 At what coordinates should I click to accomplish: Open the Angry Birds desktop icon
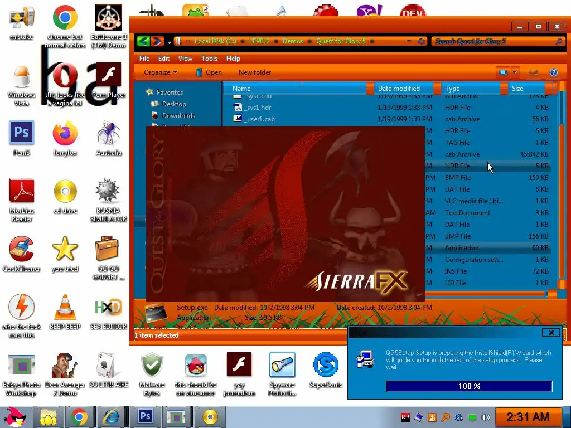pos(196,365)
